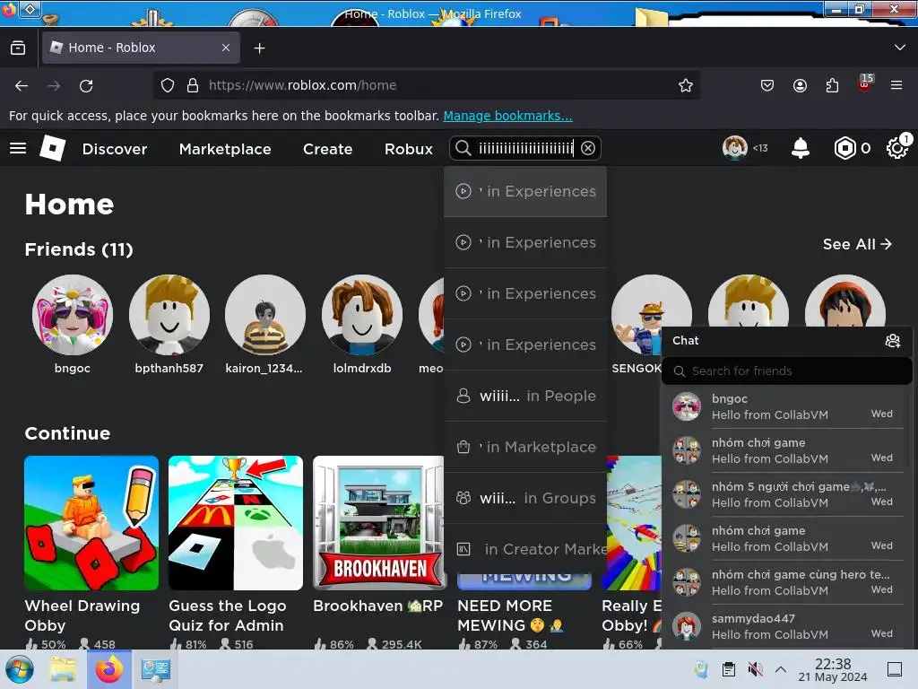This screenshot has width=918, height=689.
Task: Open the Roblox notifications bell
Action: tap(801, 148)
